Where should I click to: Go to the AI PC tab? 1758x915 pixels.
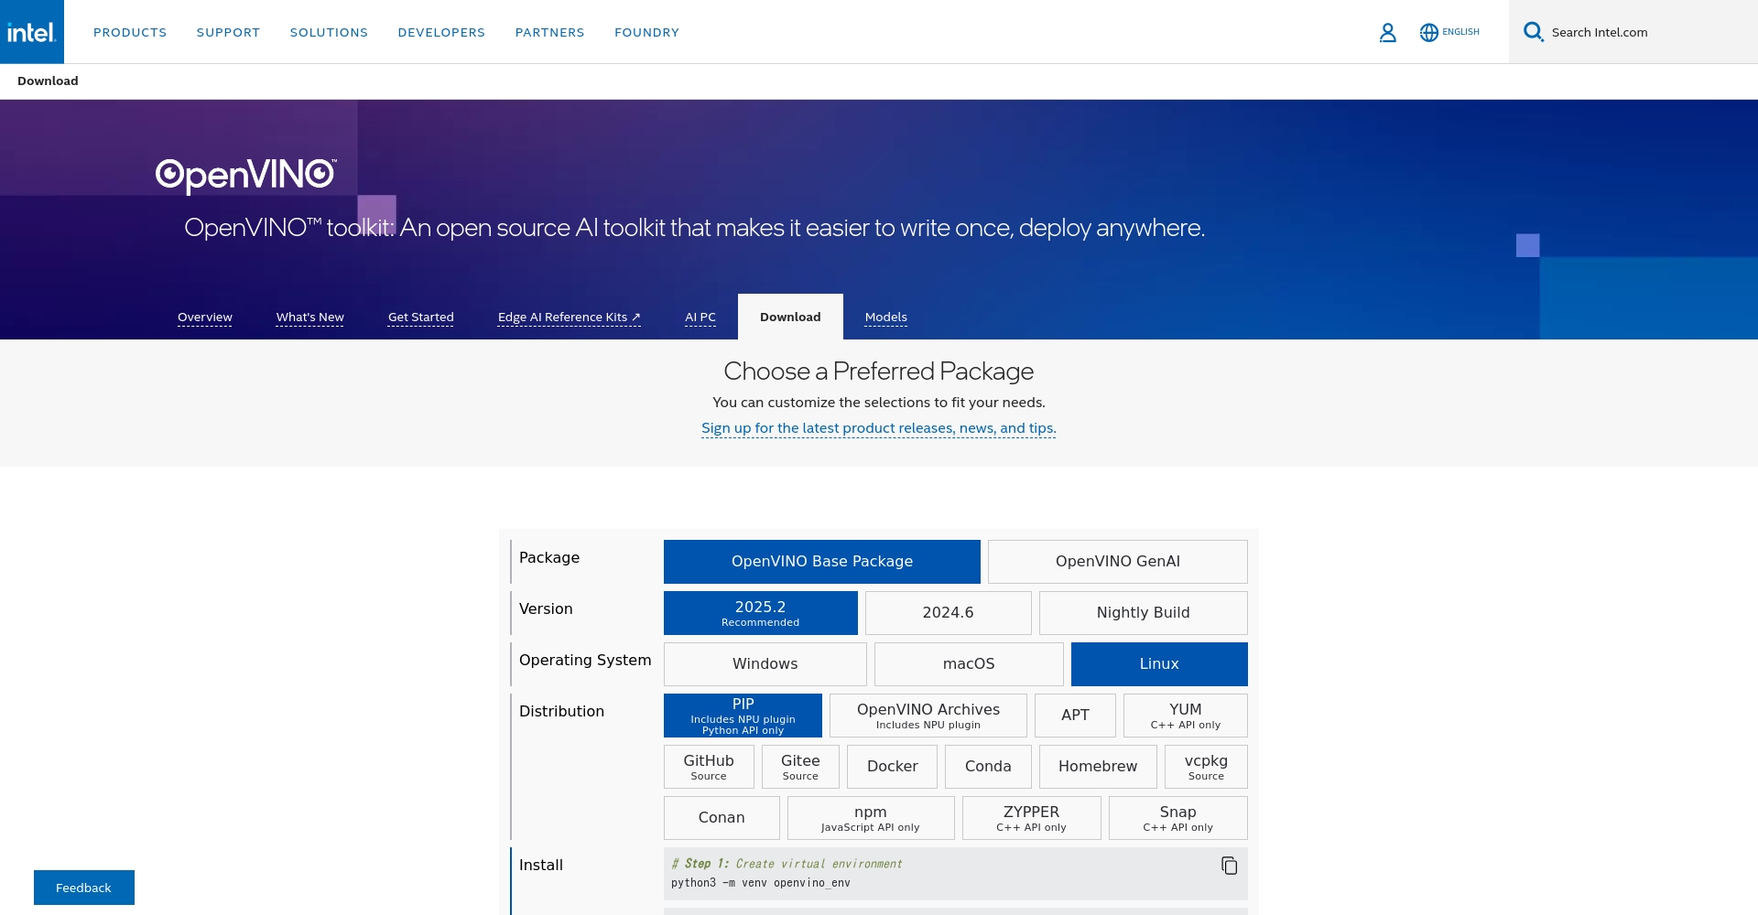(700, 318)
